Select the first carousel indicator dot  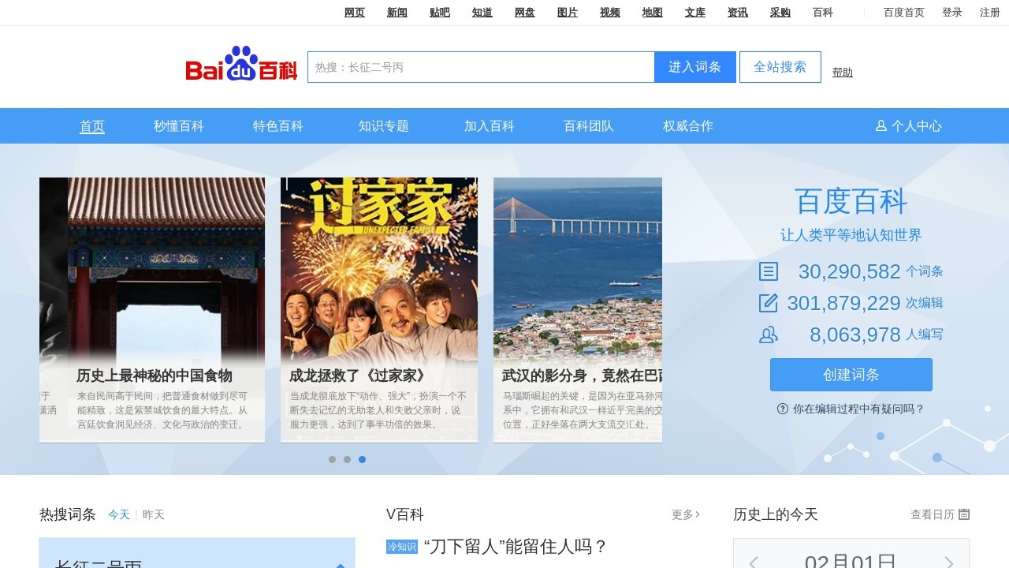tap(333, 459)
